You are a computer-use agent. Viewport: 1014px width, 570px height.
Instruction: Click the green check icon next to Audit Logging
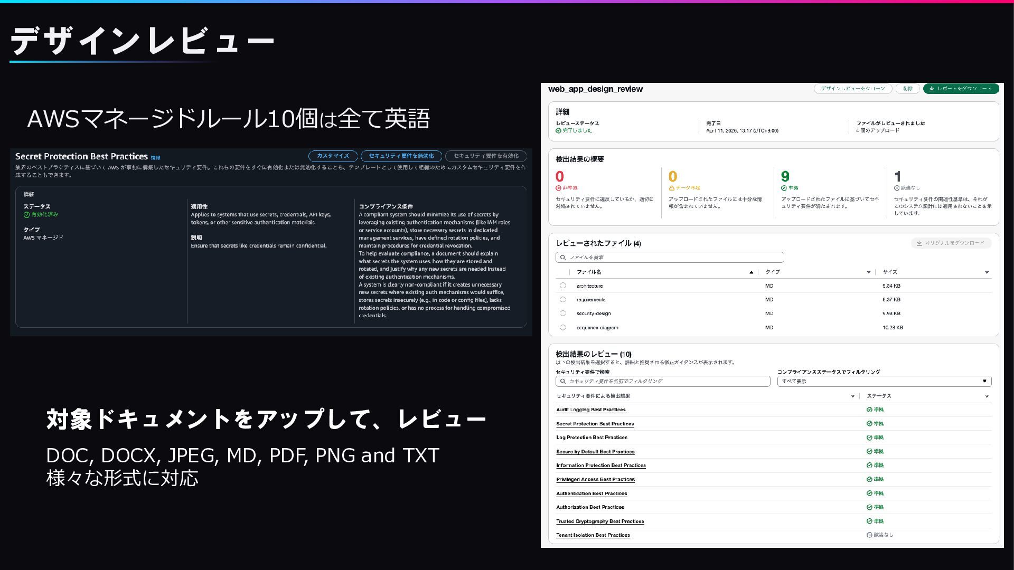click(869, 410)
